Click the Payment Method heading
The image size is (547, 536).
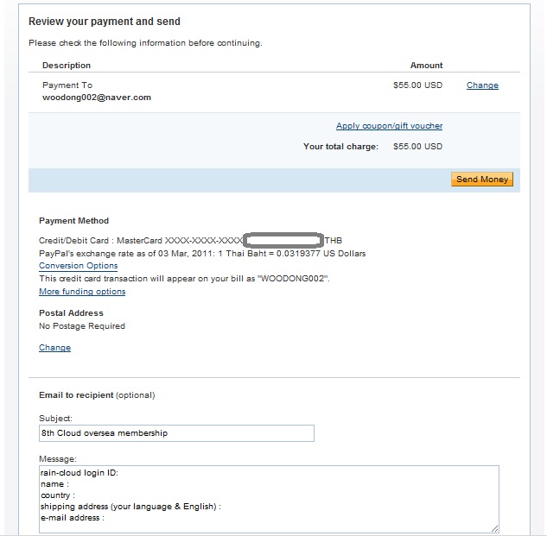coord(74,221)
